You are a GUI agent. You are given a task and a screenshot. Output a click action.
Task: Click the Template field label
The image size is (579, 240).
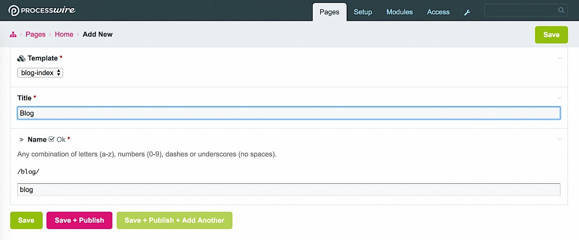(x=42, y=58)
